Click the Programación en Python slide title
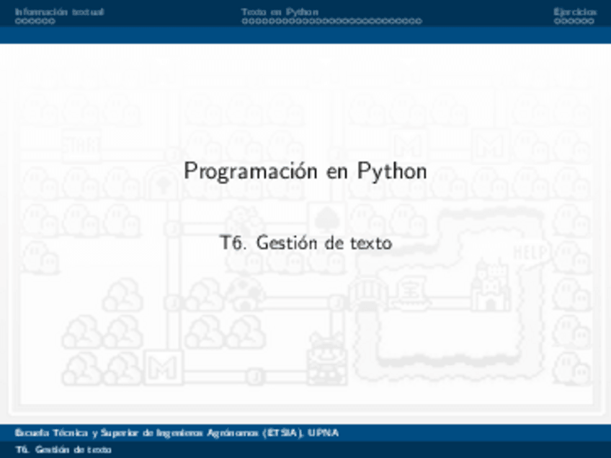 coord(305,172)
